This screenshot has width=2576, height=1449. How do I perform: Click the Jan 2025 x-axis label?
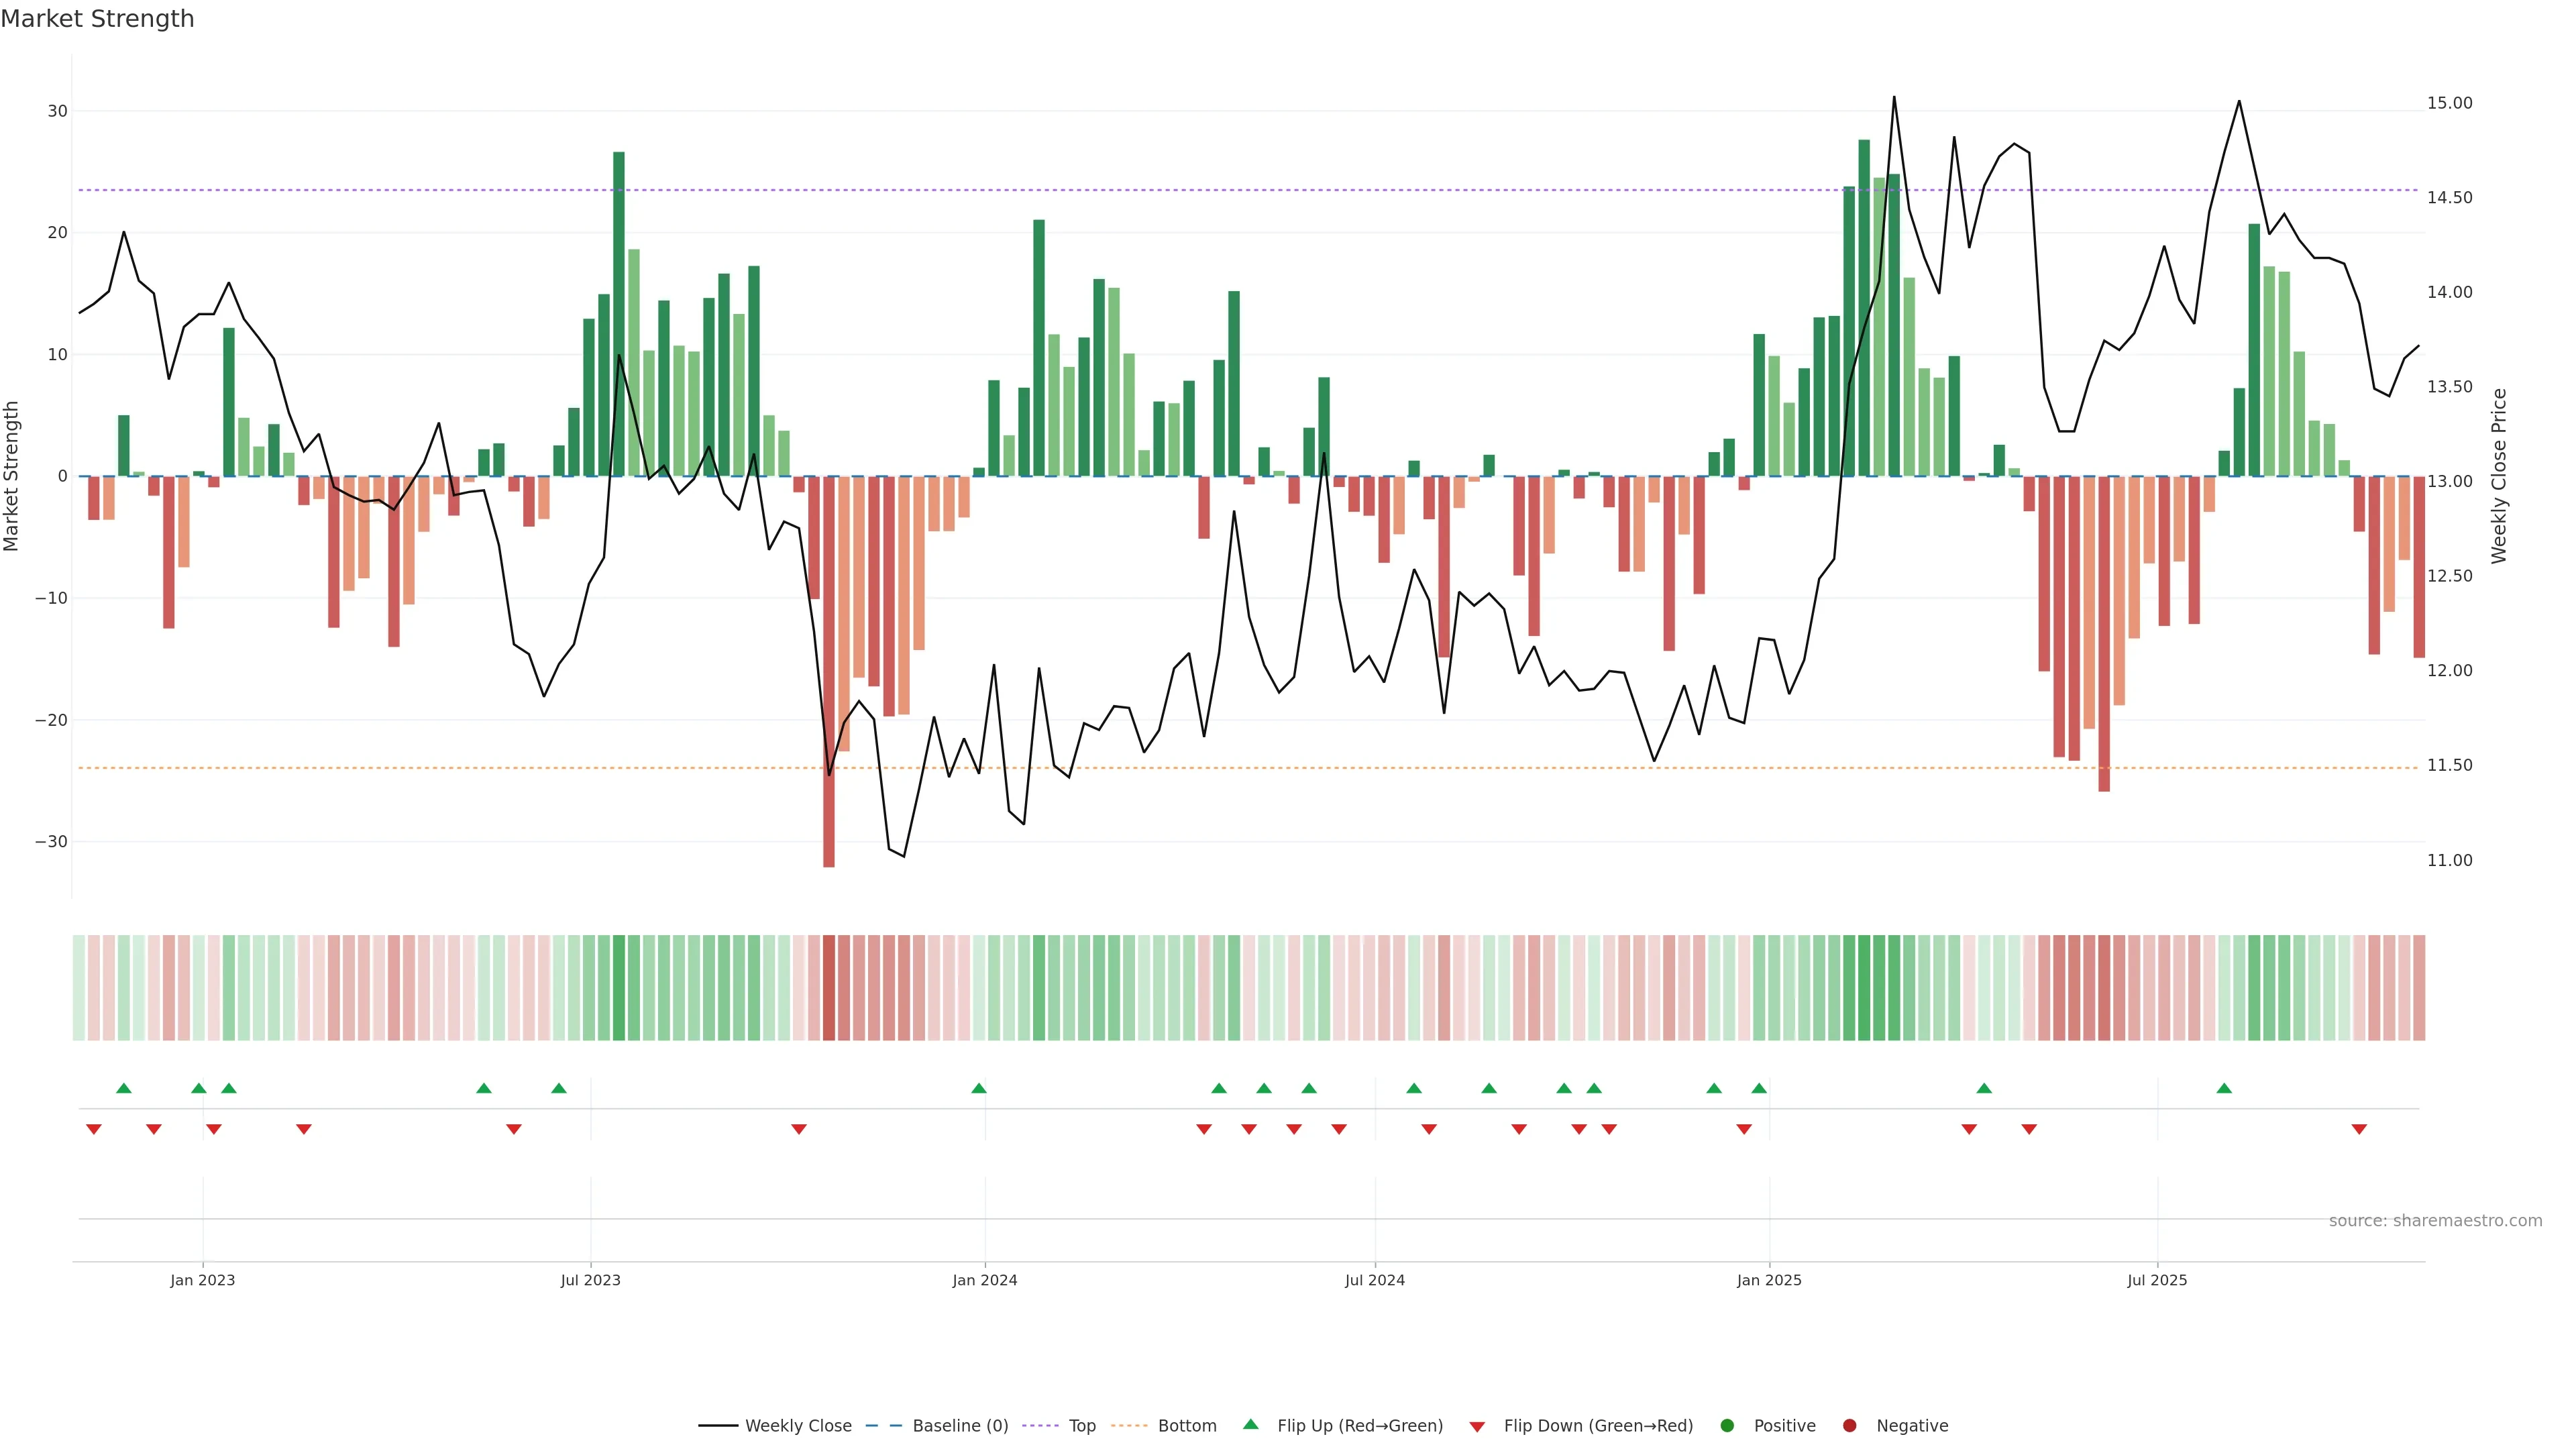(x=1769, y=1280)
